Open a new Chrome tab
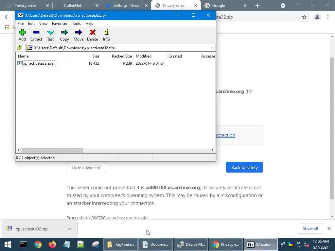 [x=257, y=6]
